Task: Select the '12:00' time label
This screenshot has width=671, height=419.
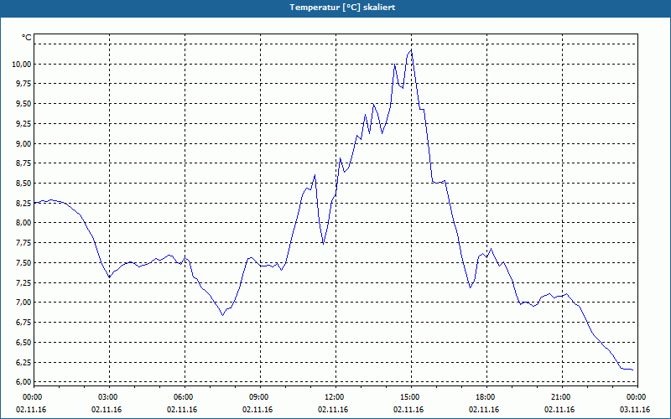Action: point(335,397)
